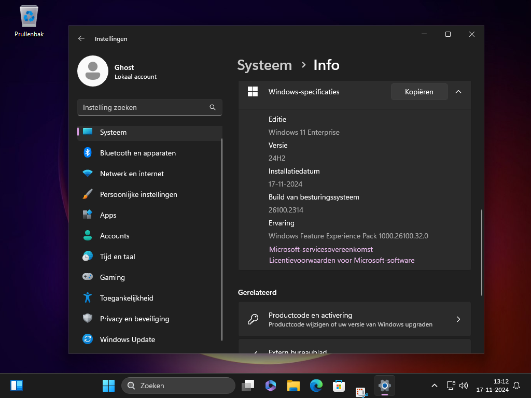Screen dimensions: 531x398
Task: Open Licentievoorwaarden voor Microsoft-software link
Action: click(342, 260)
